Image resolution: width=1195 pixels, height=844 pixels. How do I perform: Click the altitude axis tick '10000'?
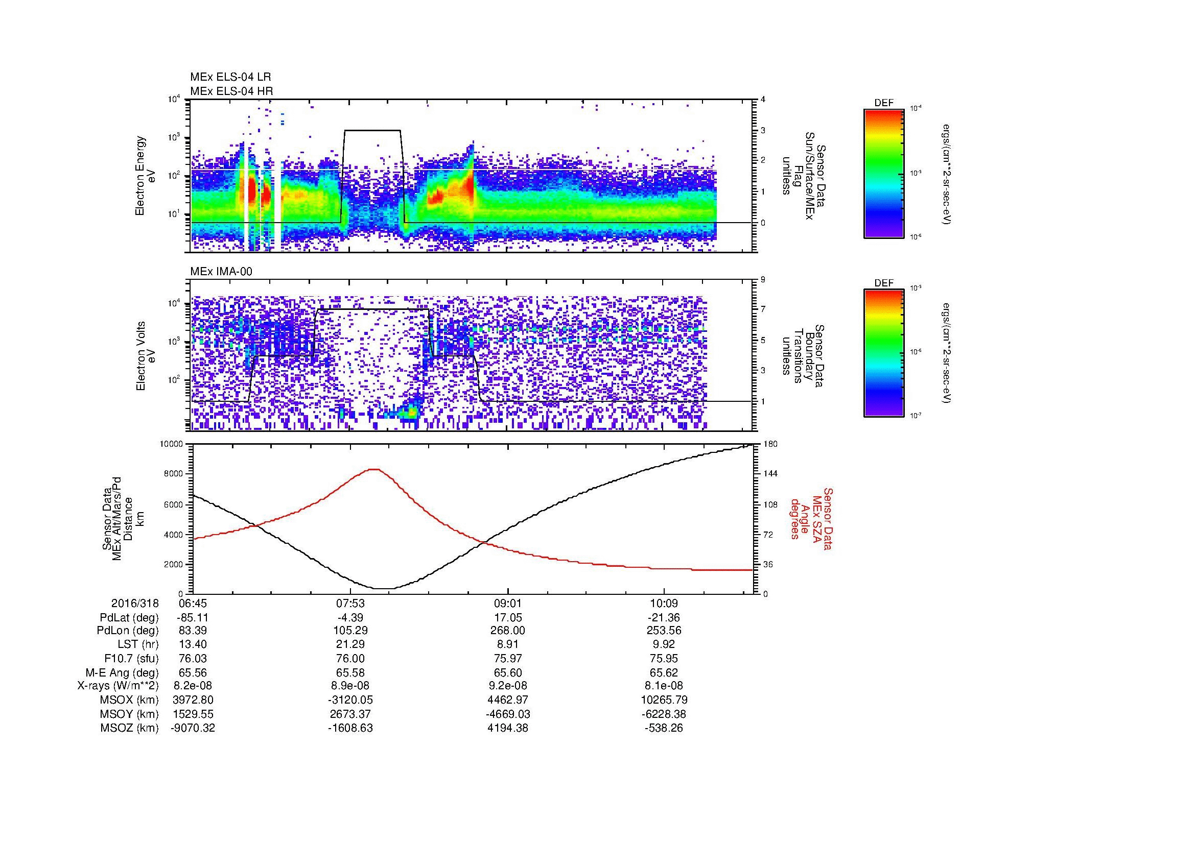tap(172, 444)
